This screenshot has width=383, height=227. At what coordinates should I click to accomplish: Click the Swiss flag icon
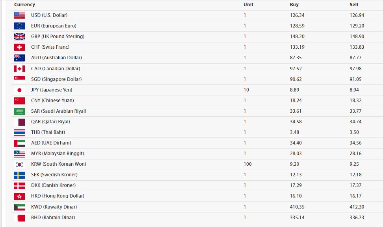tap(20, 47)
